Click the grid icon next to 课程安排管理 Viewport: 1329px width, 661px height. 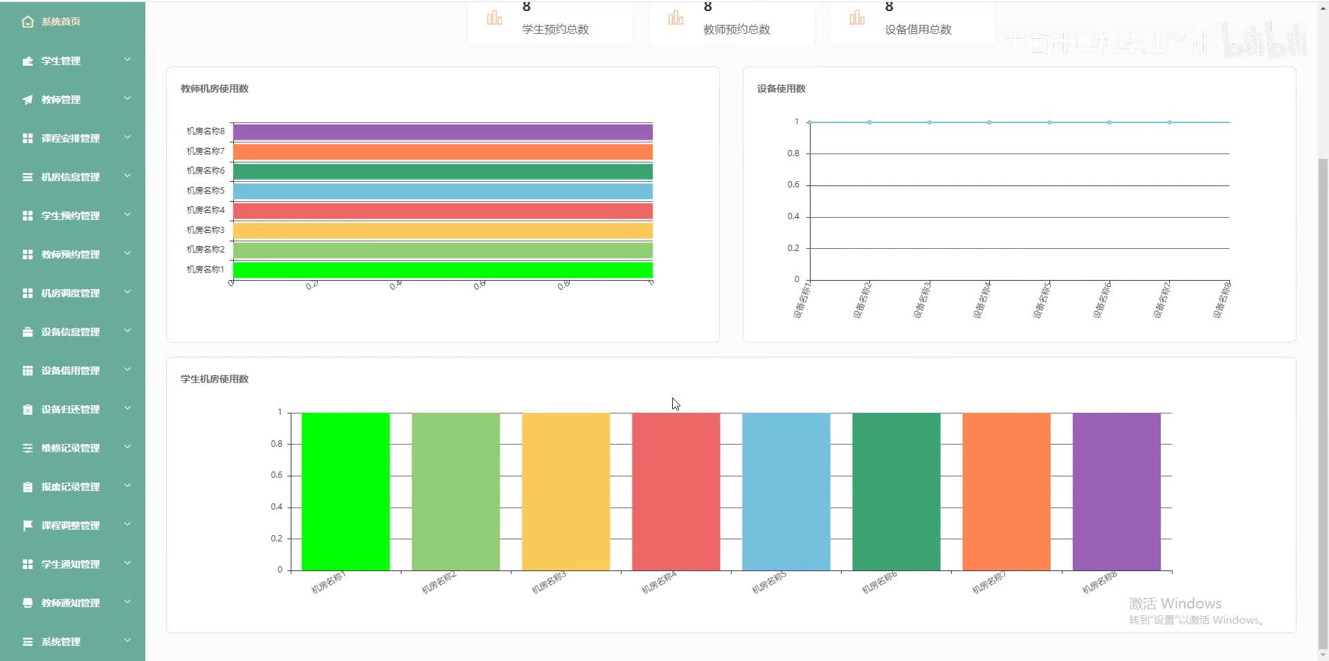click(28, 138)
